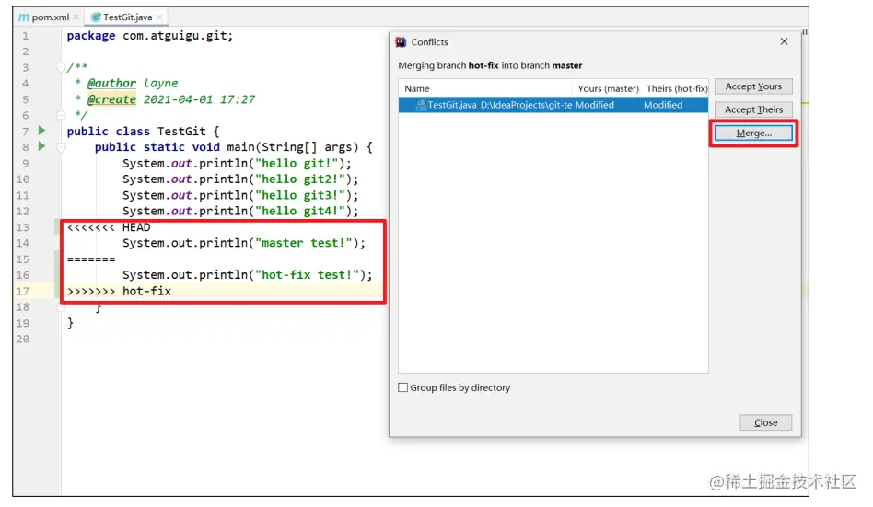This screenshot has height=507, width=873.
Task: Click the Javadoc end fold marker on line 6
Action: 61,115
